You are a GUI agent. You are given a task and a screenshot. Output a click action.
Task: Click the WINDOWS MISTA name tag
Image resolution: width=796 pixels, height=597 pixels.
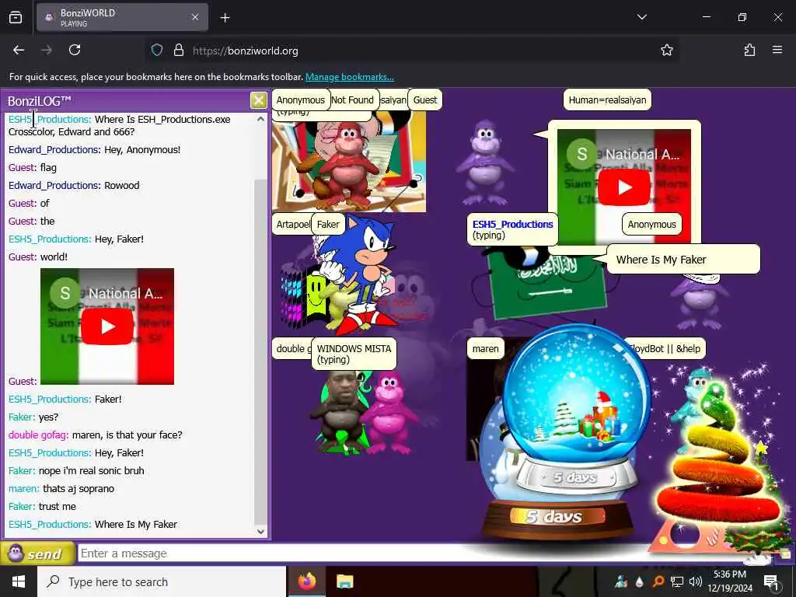click(354, 354)
